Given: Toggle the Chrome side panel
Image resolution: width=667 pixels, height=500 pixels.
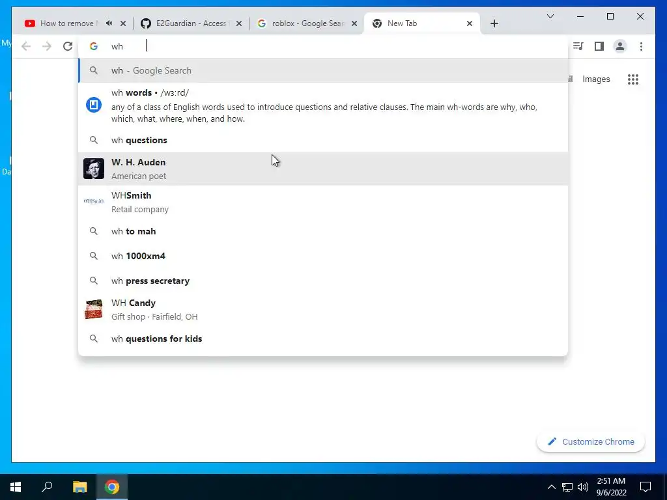Looking at the screenshot, I should (x=599, y=46).
